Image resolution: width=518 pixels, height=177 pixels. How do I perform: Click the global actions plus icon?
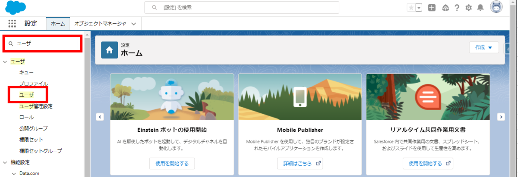tap(432, 8)
